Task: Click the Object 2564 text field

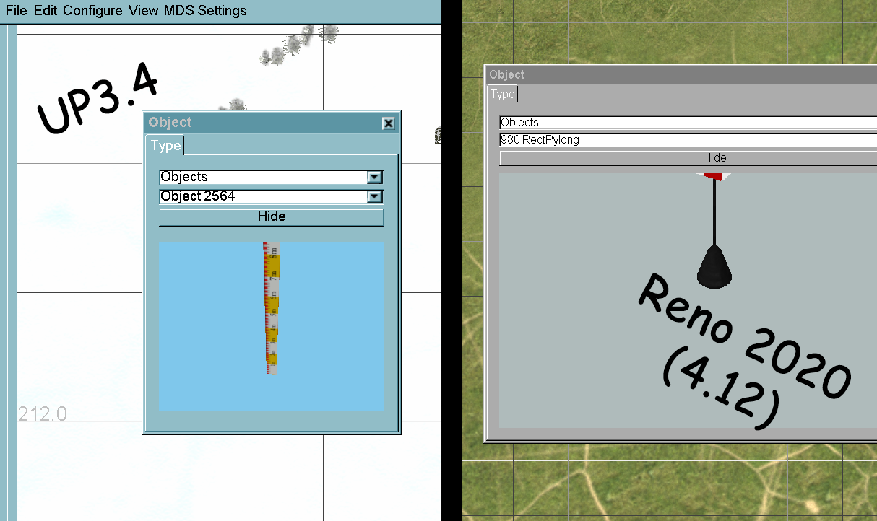Action: point(263,196)
